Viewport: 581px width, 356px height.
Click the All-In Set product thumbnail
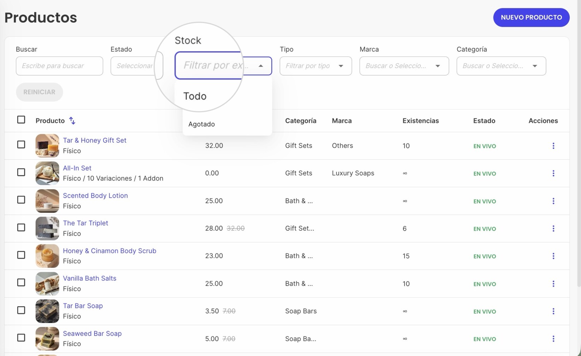click(x=47, y=173)
